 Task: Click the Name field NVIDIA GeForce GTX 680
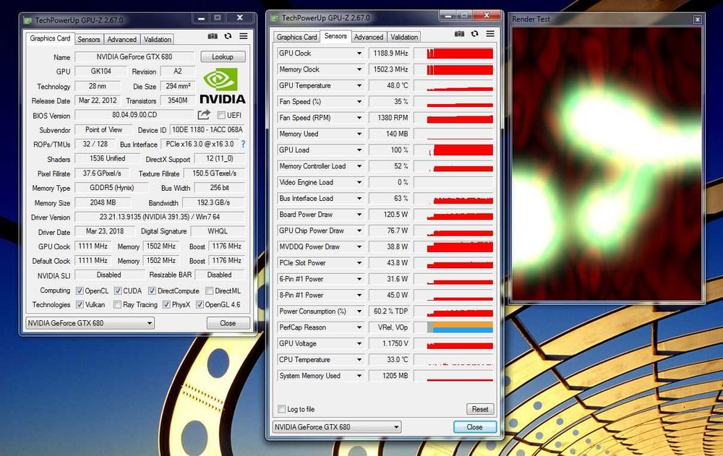134,56
